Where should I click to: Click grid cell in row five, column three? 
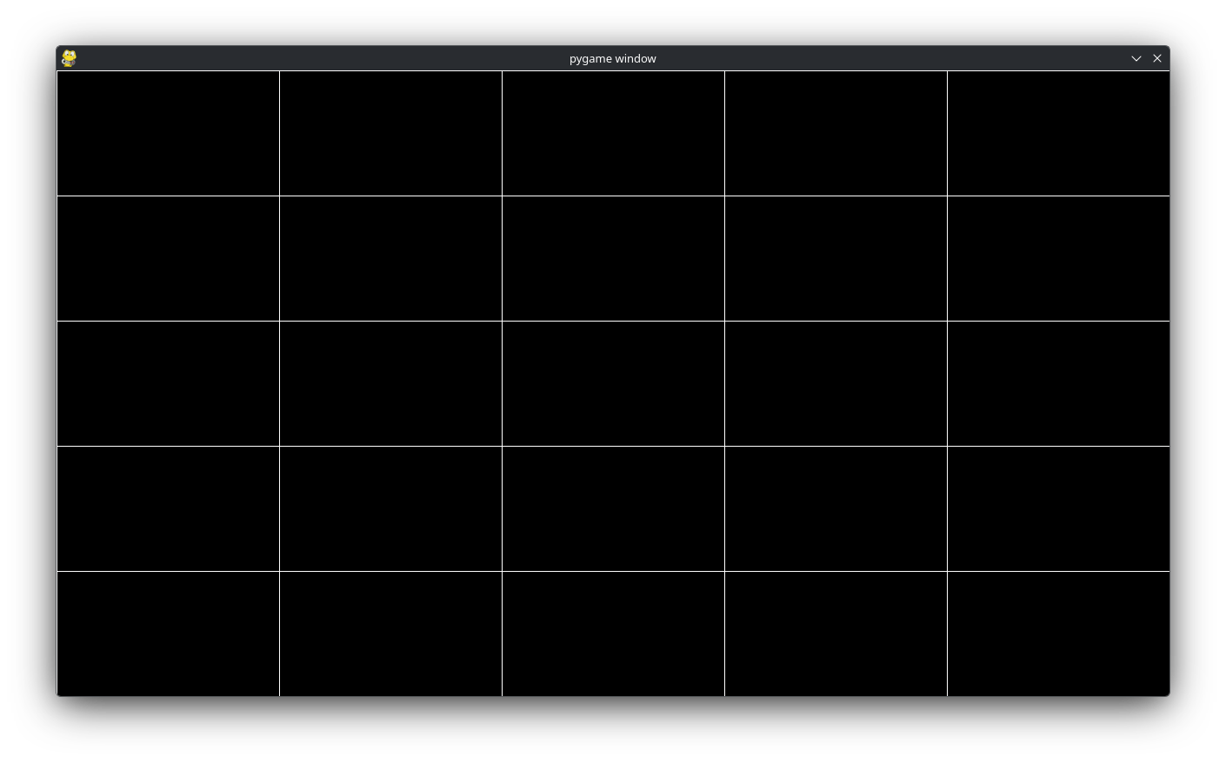coord(613,634)
